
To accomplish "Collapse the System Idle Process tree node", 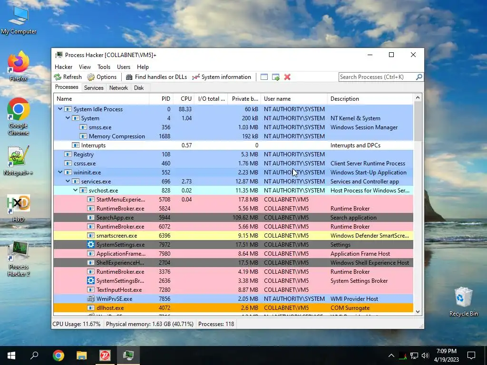I will click(x=60, y=109).
